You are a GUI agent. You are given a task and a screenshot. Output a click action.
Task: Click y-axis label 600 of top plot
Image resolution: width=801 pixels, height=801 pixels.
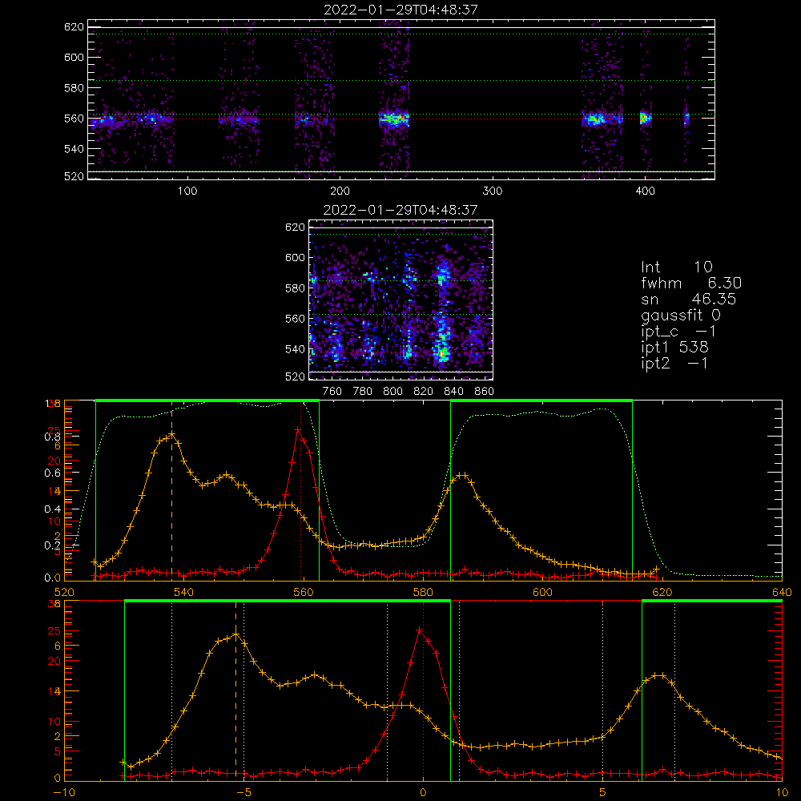coord(74,57)
